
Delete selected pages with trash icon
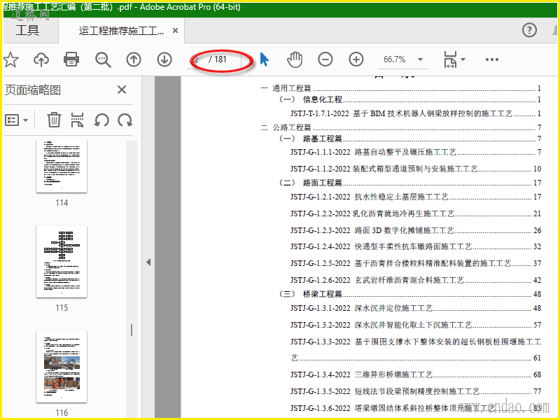tap(54, 120)
